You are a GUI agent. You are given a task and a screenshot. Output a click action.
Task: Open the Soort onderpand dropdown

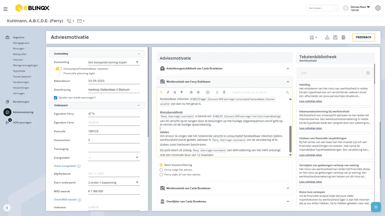(114, 182)
